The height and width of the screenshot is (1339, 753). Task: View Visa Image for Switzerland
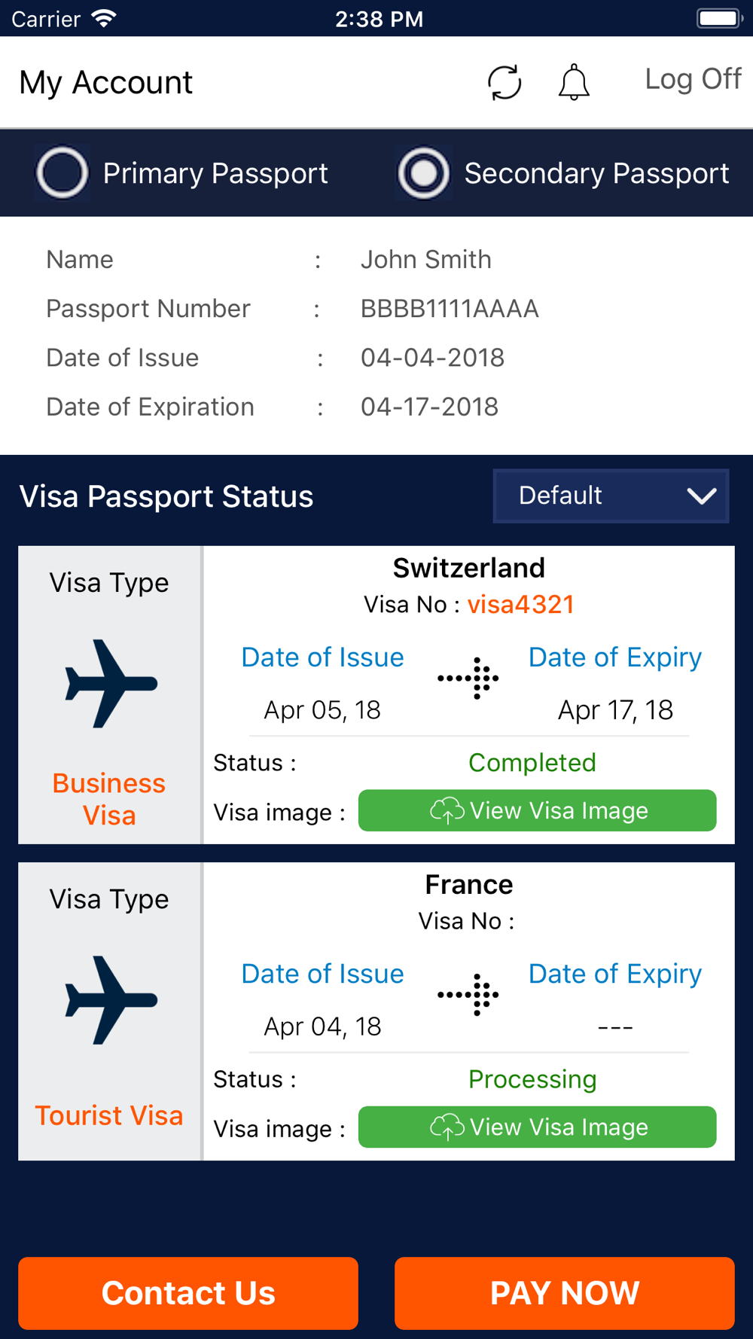537,810
